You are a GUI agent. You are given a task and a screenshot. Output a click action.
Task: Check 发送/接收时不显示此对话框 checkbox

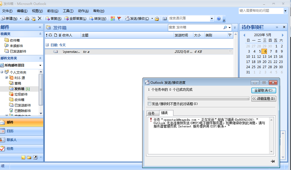150,104
